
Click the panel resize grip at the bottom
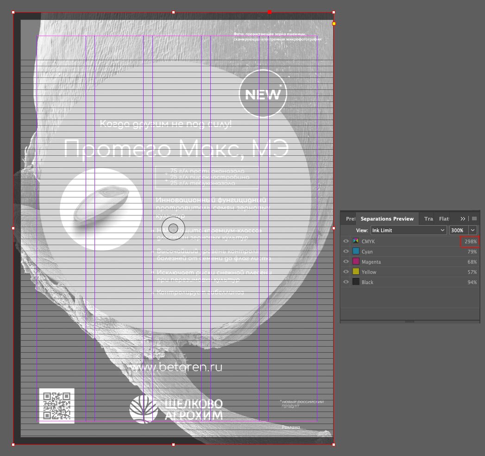[x=409, y=322]
